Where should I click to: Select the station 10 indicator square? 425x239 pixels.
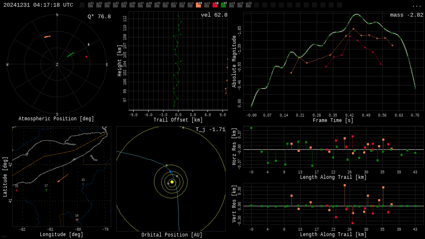click(165, 5)
